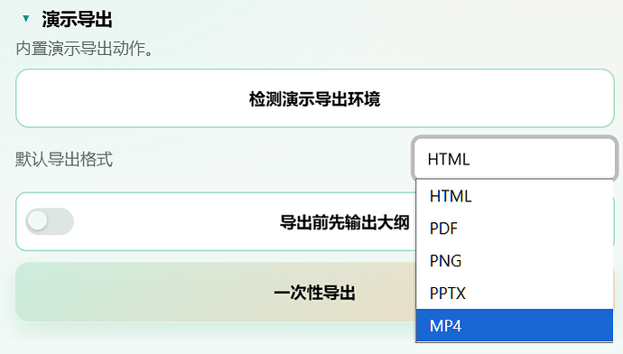Enable the 导出前先输出大纲 toggle switch

[50, 221]
